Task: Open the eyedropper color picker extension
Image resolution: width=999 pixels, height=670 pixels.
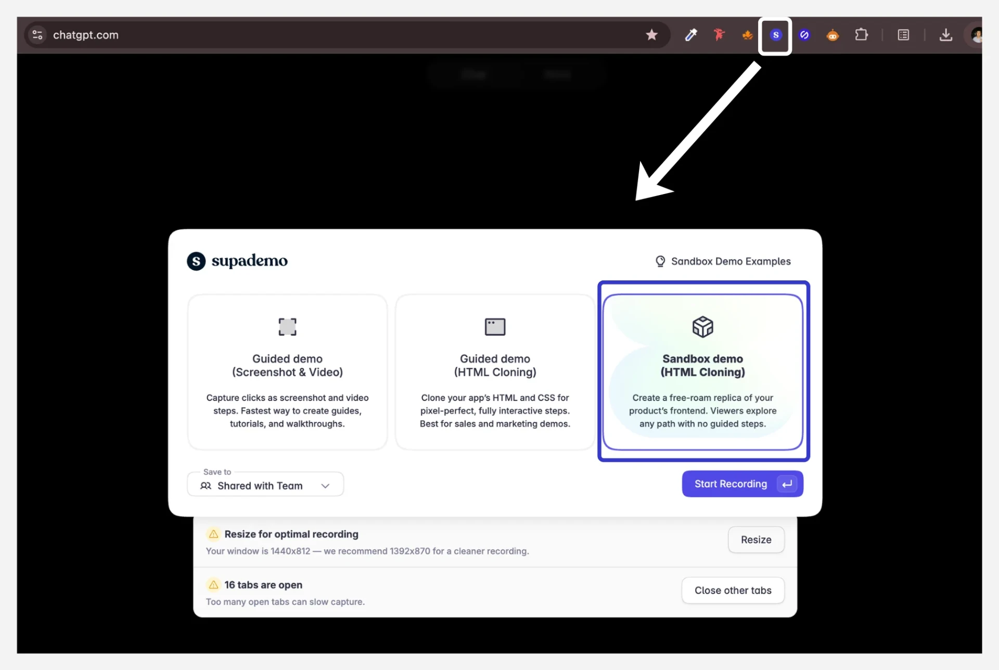Action: point(691,35)
